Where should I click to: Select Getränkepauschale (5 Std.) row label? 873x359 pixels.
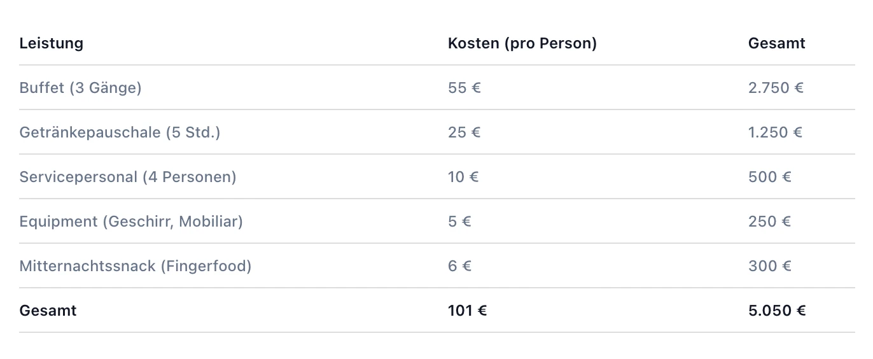coord(120,132)
